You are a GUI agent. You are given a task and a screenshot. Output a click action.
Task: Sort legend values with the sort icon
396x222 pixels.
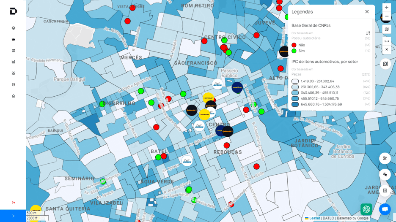click(x=368, y=33)
